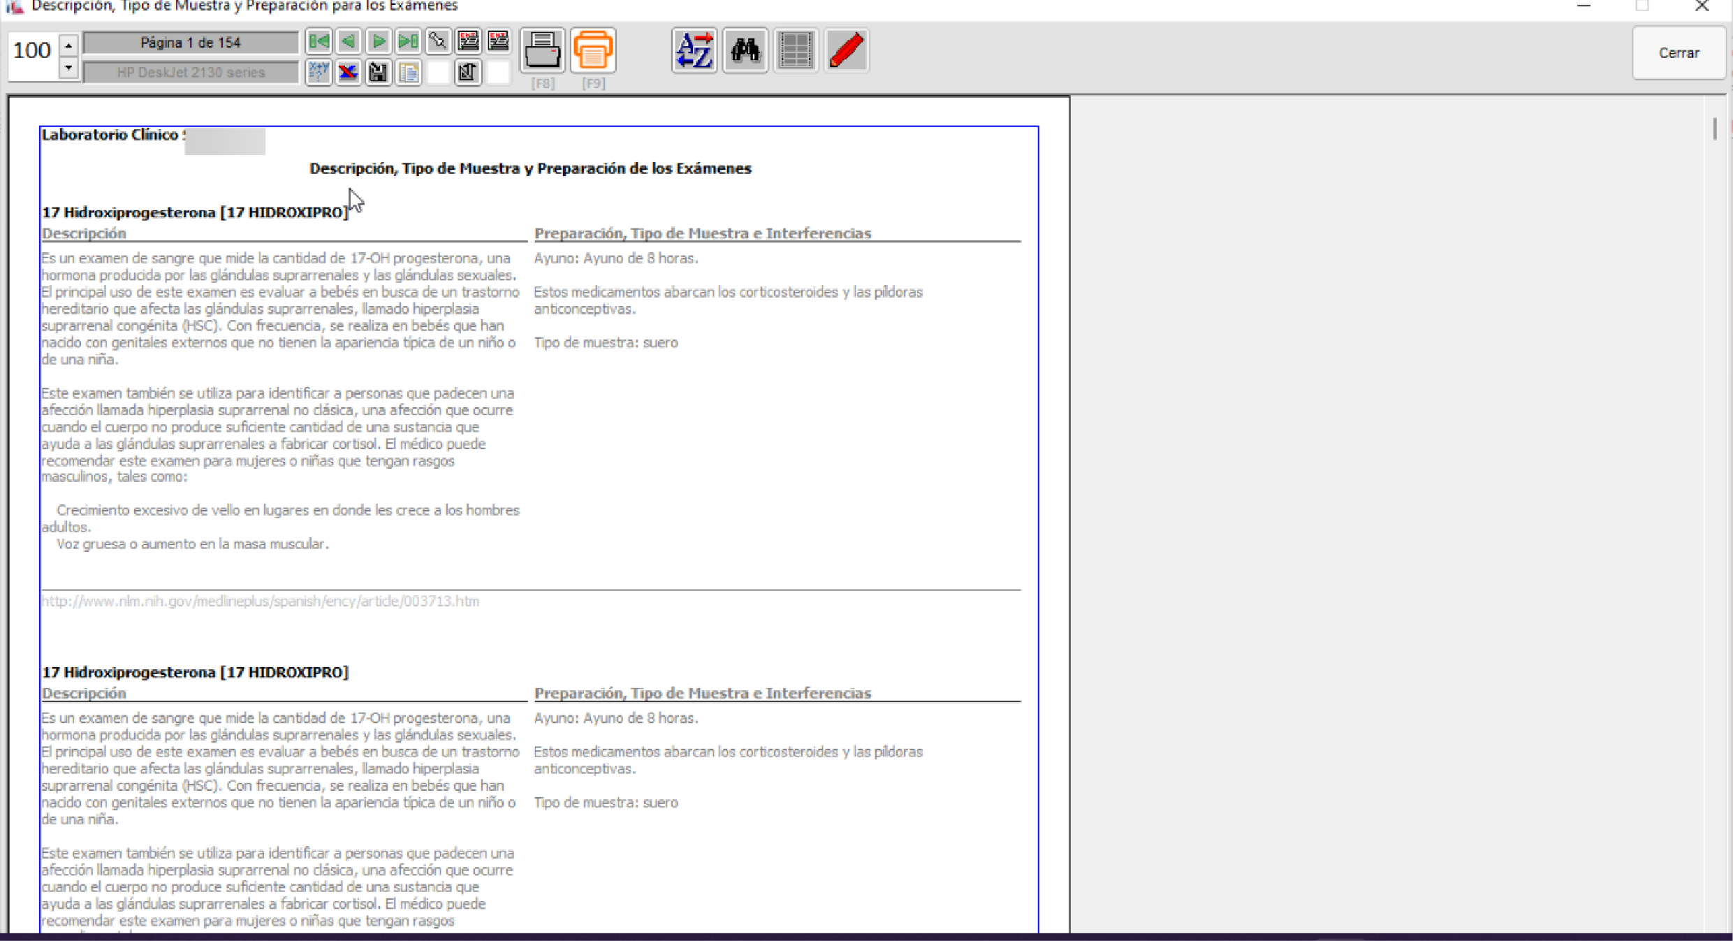
Task: Click the pushpin tool icon
Action: pos(438,41)
